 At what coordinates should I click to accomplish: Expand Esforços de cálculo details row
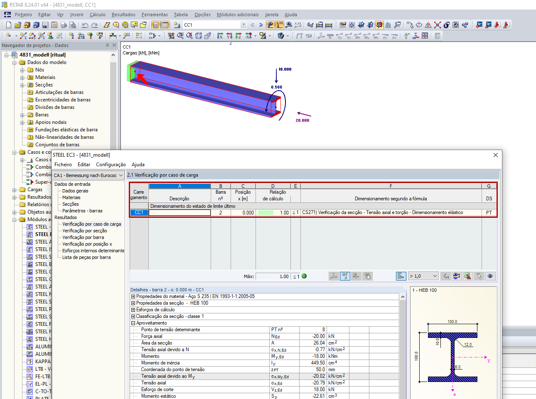coord(133,310)
